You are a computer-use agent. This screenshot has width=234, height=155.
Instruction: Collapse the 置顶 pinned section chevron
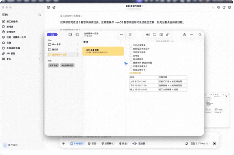121,42
